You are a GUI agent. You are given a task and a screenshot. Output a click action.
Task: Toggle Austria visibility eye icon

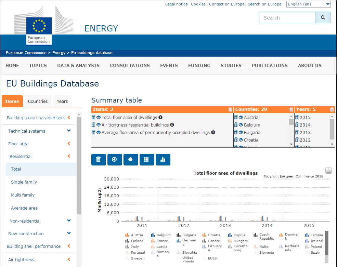pos(241,117)
